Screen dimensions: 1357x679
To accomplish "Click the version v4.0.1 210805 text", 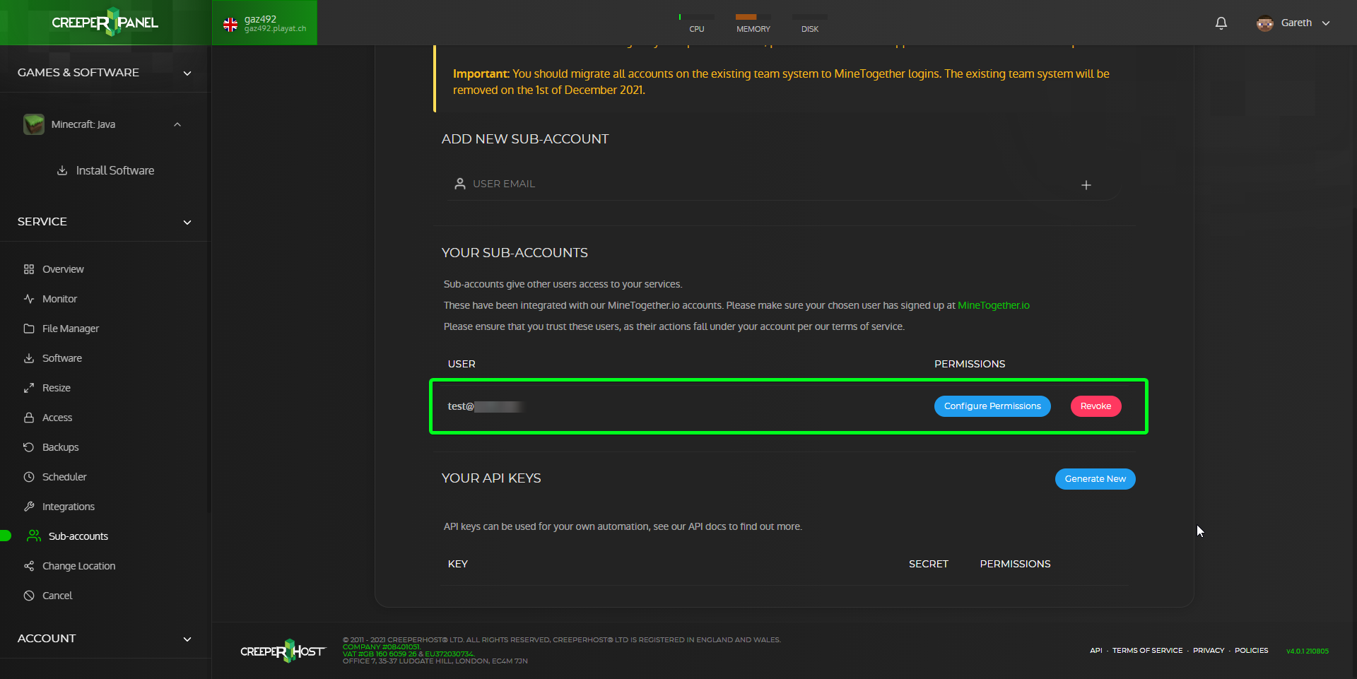I will point(1307,651).
